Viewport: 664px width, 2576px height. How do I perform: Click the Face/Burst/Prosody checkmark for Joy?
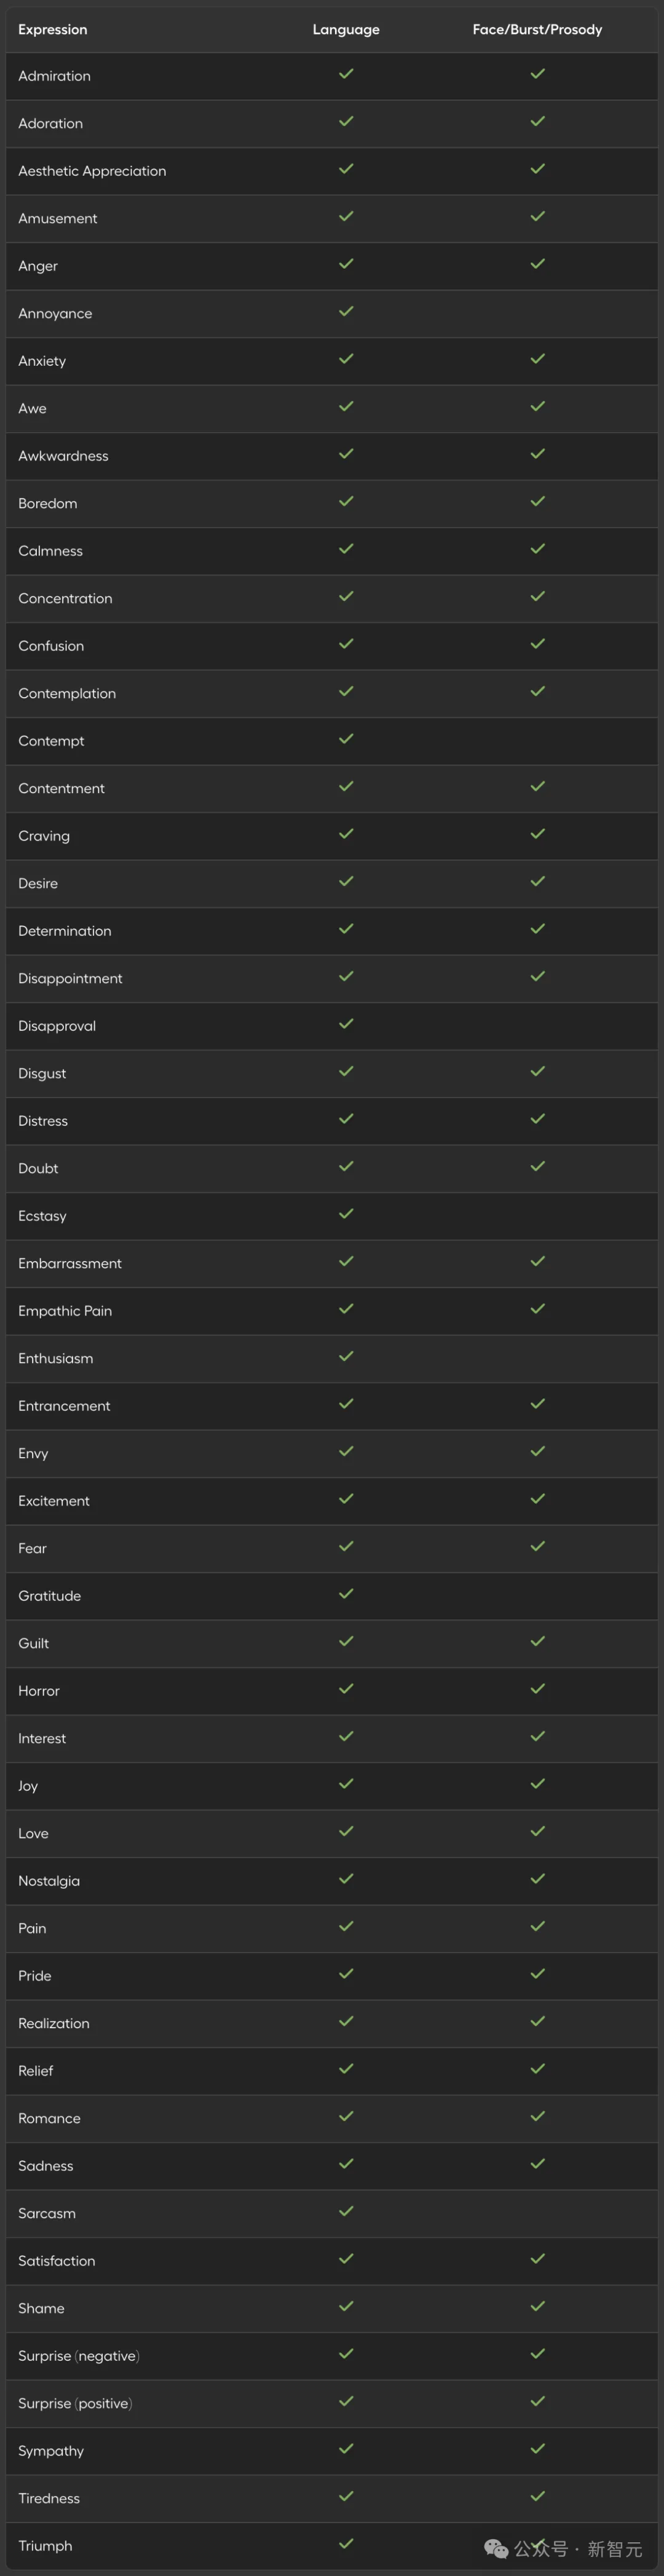pyautogui.click(x=537, y=1784)
